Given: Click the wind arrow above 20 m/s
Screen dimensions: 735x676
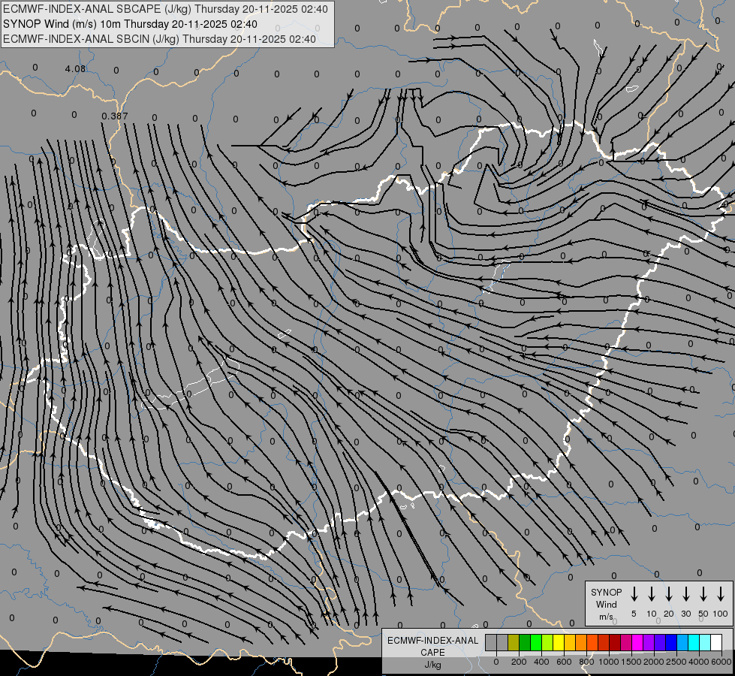Looking at the screenshot, I should coord(669,594).
